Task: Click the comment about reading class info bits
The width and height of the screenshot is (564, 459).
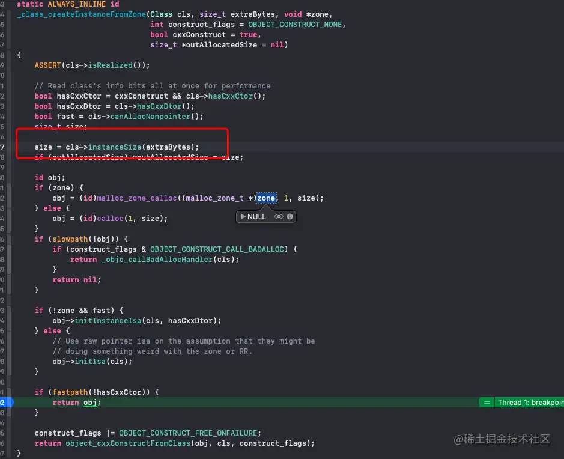Action: click(153, 86)
